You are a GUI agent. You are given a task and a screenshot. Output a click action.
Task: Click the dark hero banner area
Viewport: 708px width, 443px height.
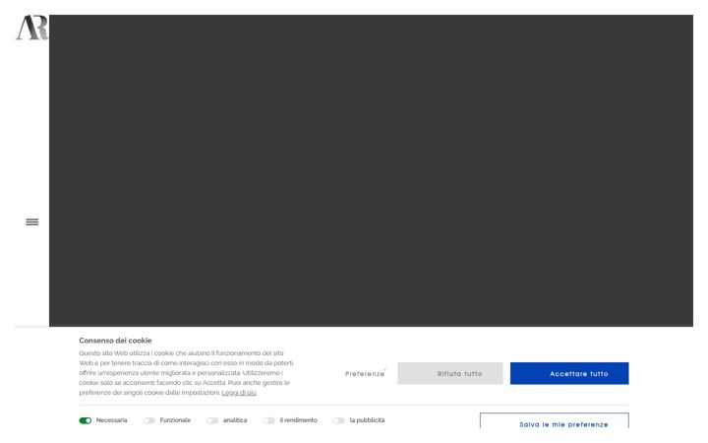coord(371,170)
